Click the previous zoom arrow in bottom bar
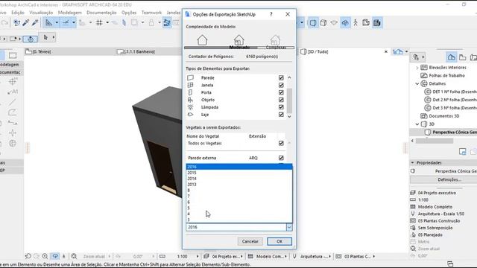 (x=28, y=256)
